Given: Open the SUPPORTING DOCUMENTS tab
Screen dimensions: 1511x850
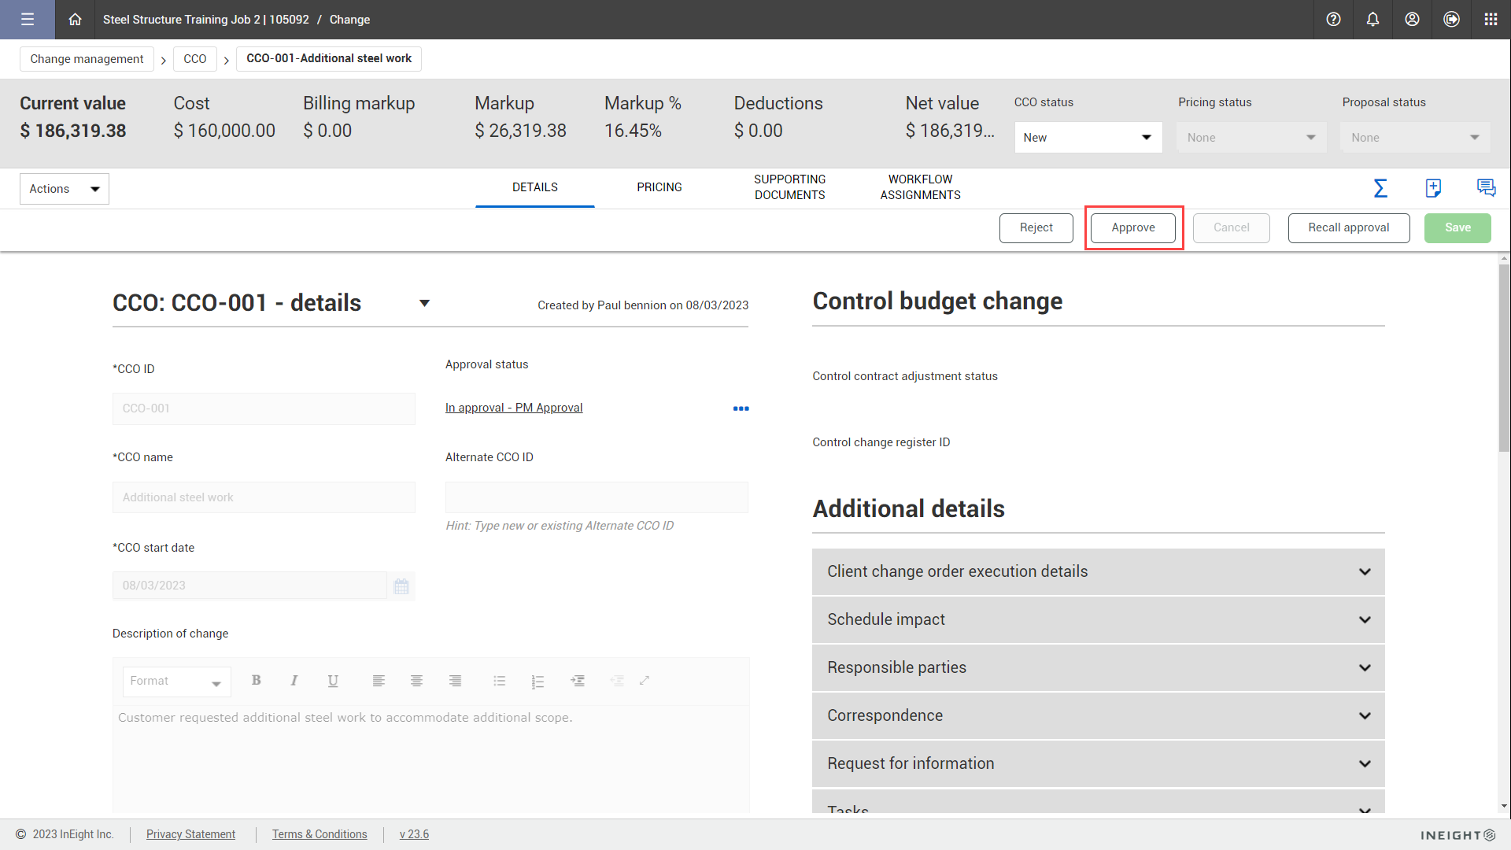Looking at the screenshot, I should click(x=789, y=187).
